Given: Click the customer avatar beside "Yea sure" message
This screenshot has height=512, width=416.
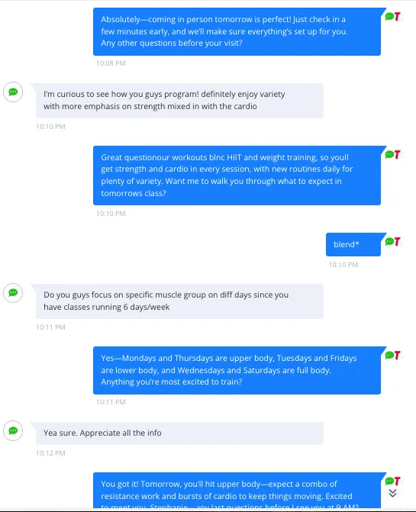Looking at the screenshot, I should click(x=13, y=431).
